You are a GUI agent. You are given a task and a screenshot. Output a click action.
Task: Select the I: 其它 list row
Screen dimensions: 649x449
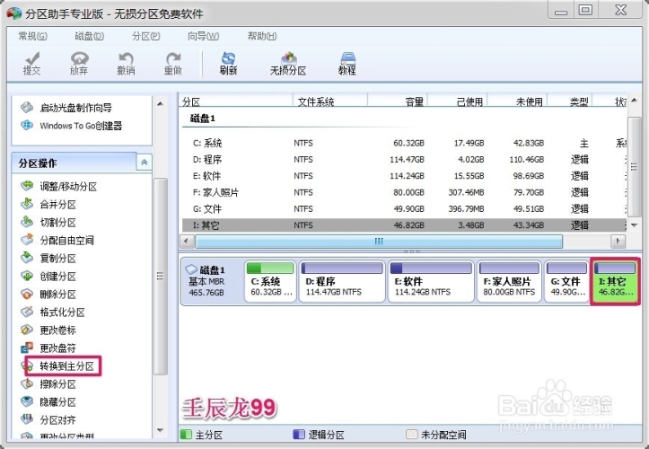(x=404, y=225)
